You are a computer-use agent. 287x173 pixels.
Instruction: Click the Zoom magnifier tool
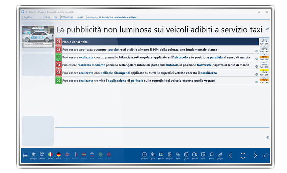[x=153, y=155]
